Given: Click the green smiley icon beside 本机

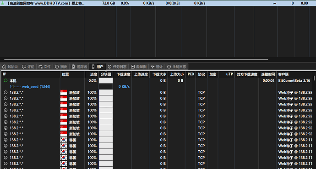Looking at the screenshot, I should point(5,80).
